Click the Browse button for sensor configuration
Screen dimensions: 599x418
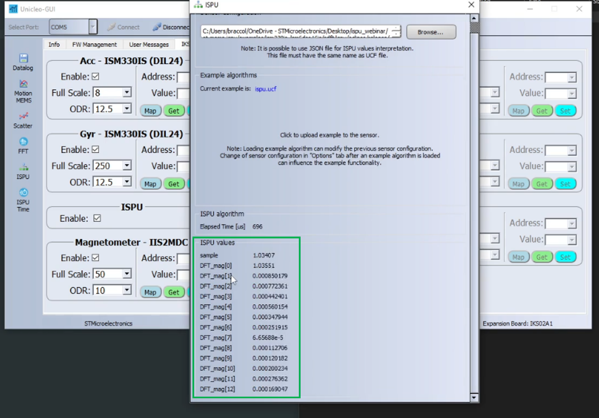[x=431, y=32]
